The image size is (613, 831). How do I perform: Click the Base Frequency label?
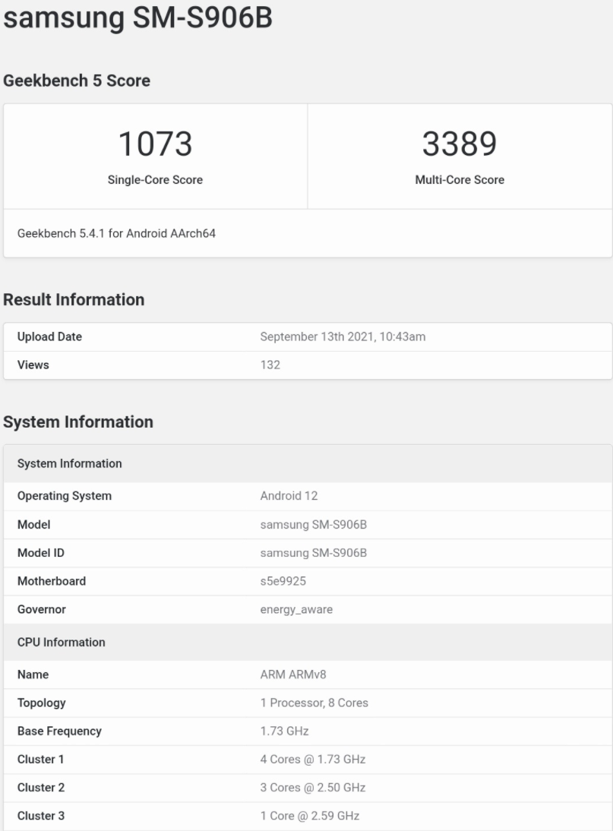click(x=59, y=731)
